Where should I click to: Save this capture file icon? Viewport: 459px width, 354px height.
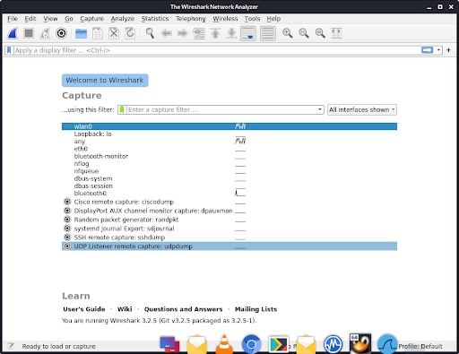point(98,33)
